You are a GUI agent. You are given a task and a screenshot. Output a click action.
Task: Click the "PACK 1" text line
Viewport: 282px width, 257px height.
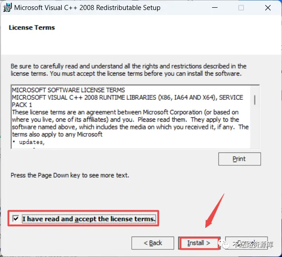pyautogui.click(x=22, y=105)
